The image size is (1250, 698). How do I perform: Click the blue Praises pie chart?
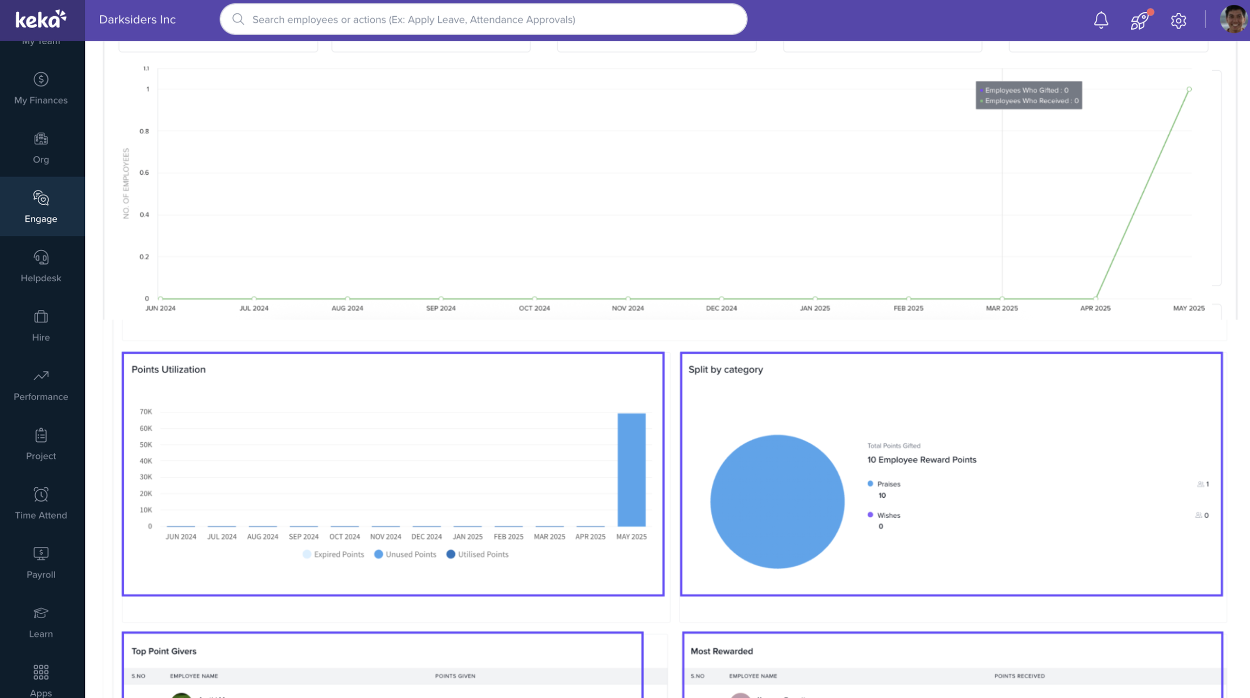pyautogui.click(x=777, y=502)
